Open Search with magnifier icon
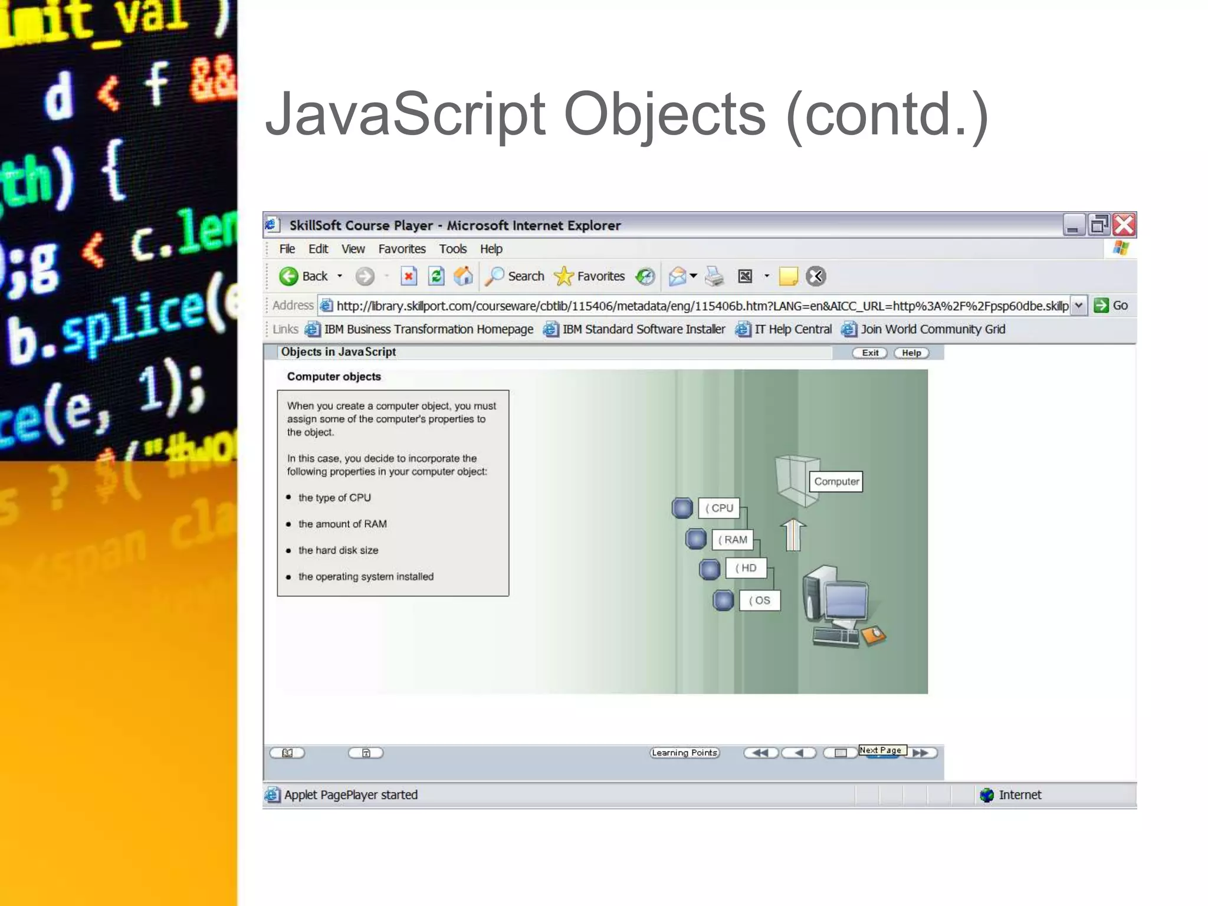 (514, 276)
